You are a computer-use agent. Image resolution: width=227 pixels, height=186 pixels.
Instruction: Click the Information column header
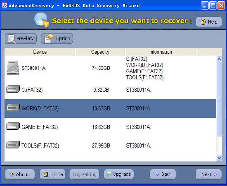pos(161,52)
